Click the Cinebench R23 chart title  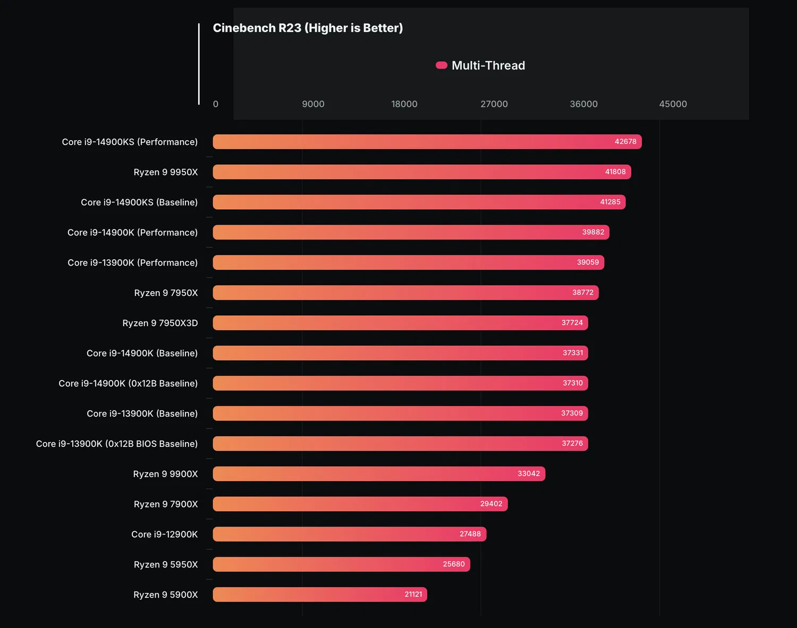tap(308, 28)
